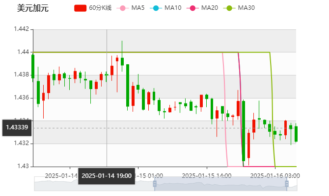Viewport: 329px width, 196px height.
Task: Click the 2025-01-15 14:00 x-axis label
Action: [206, 174]
